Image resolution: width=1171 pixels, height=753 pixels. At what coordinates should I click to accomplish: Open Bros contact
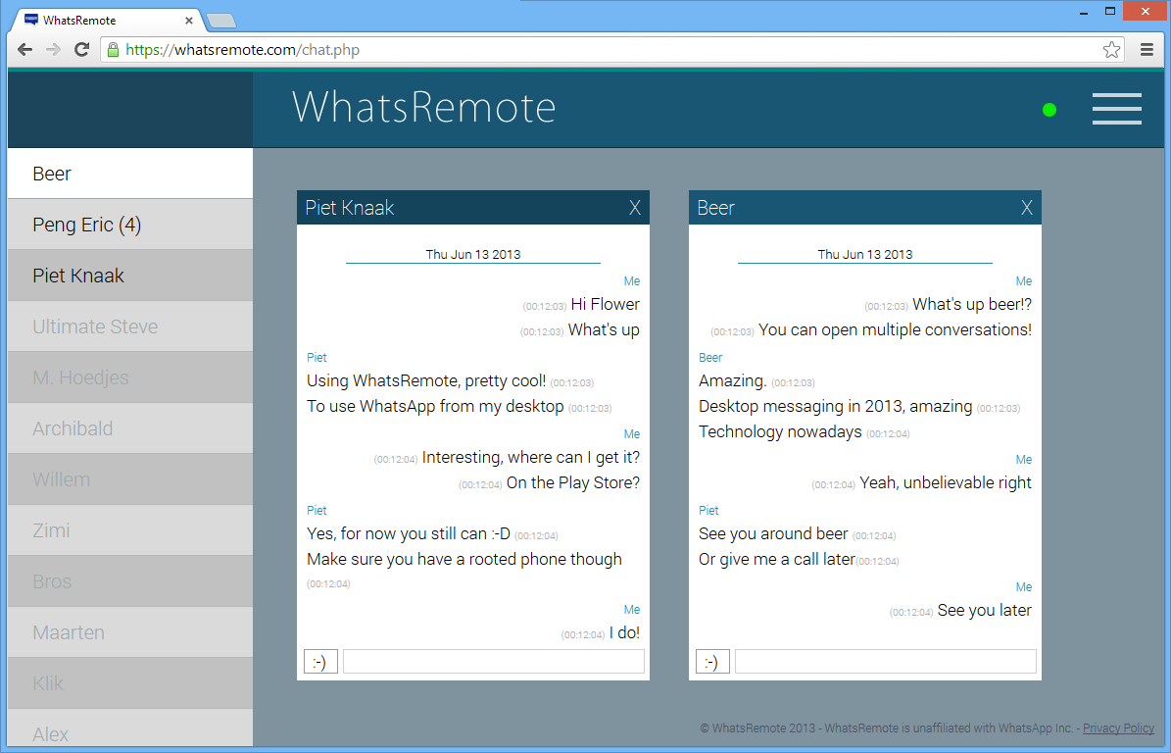pos(130,581)
